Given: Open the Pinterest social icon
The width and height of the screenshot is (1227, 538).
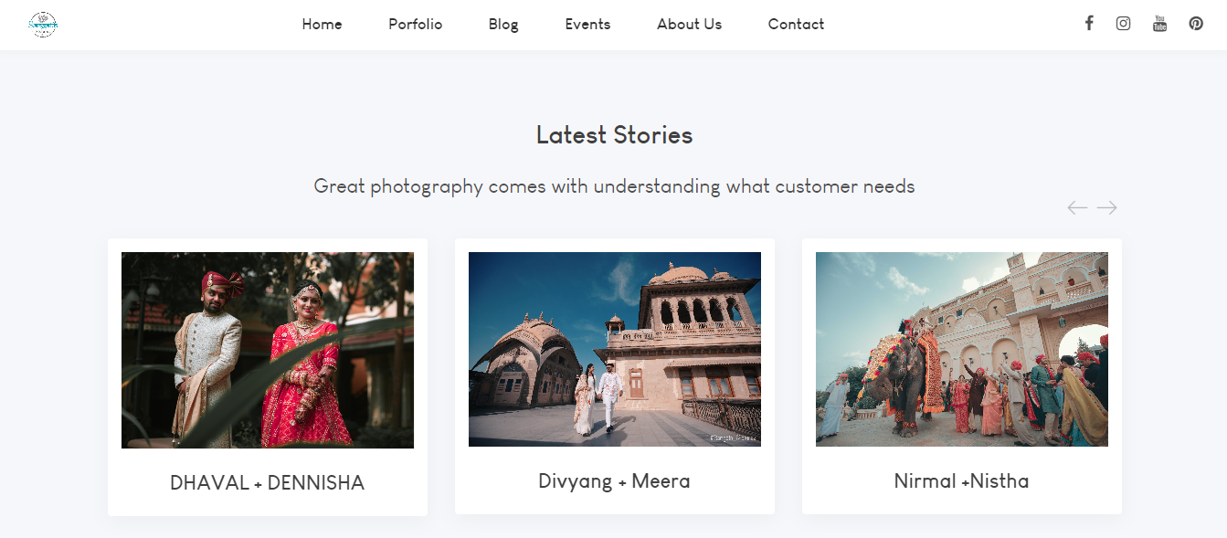Looking at the screenshot, I should [x=1196, y=24].
